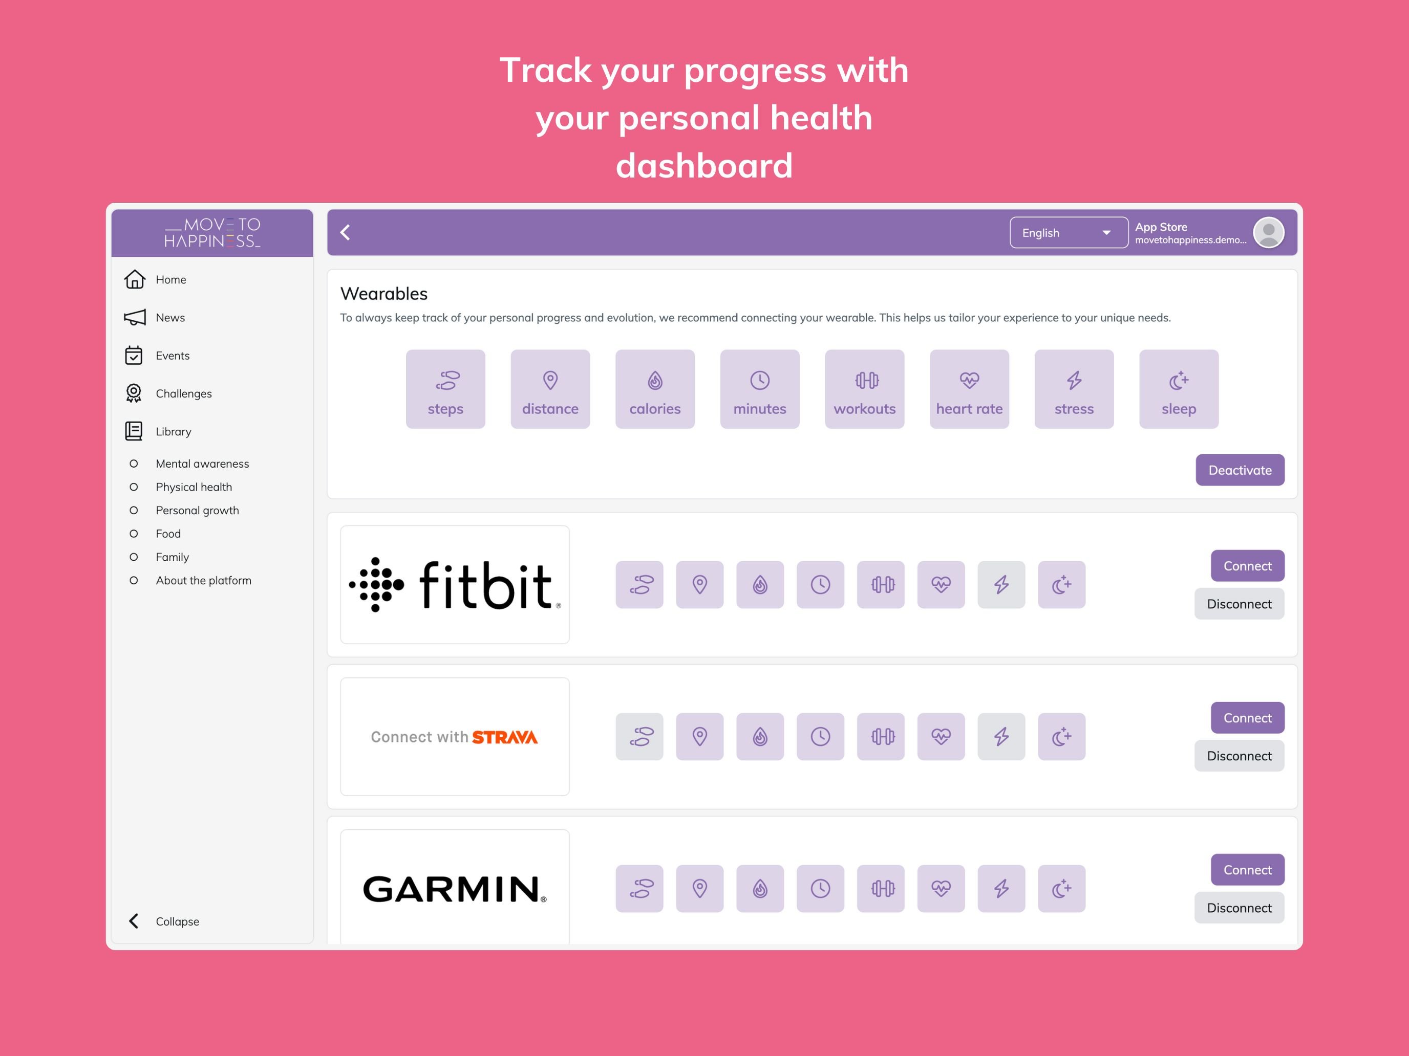Click the Fitbit steps icon

[639, 584]
